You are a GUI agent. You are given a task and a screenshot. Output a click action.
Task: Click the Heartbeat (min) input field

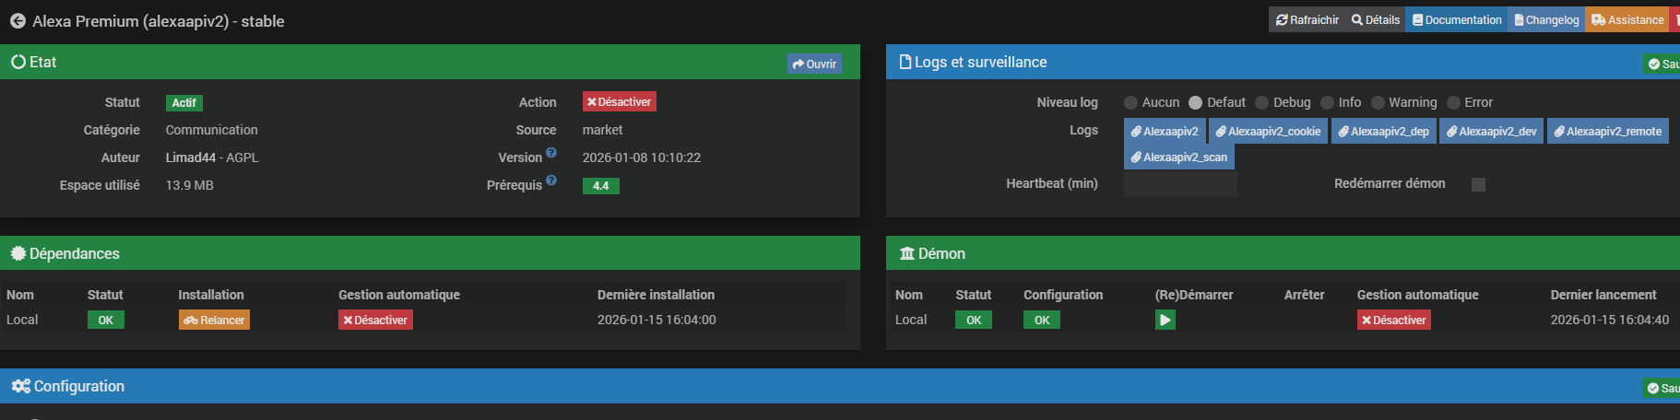click(x=1180, y=184)
